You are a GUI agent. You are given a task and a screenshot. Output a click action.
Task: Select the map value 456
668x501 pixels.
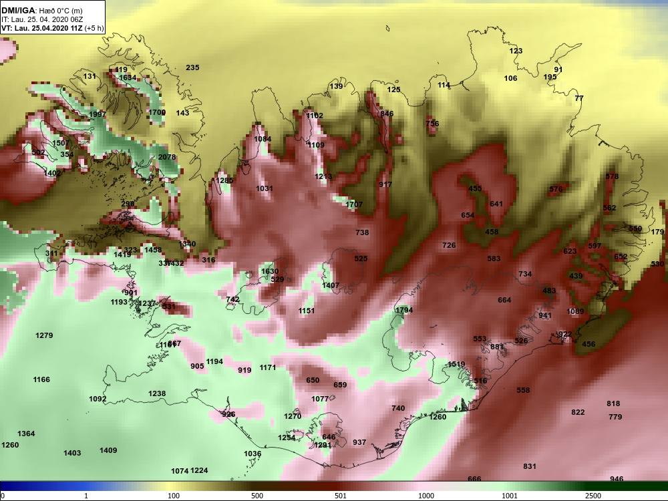(589, 344)
